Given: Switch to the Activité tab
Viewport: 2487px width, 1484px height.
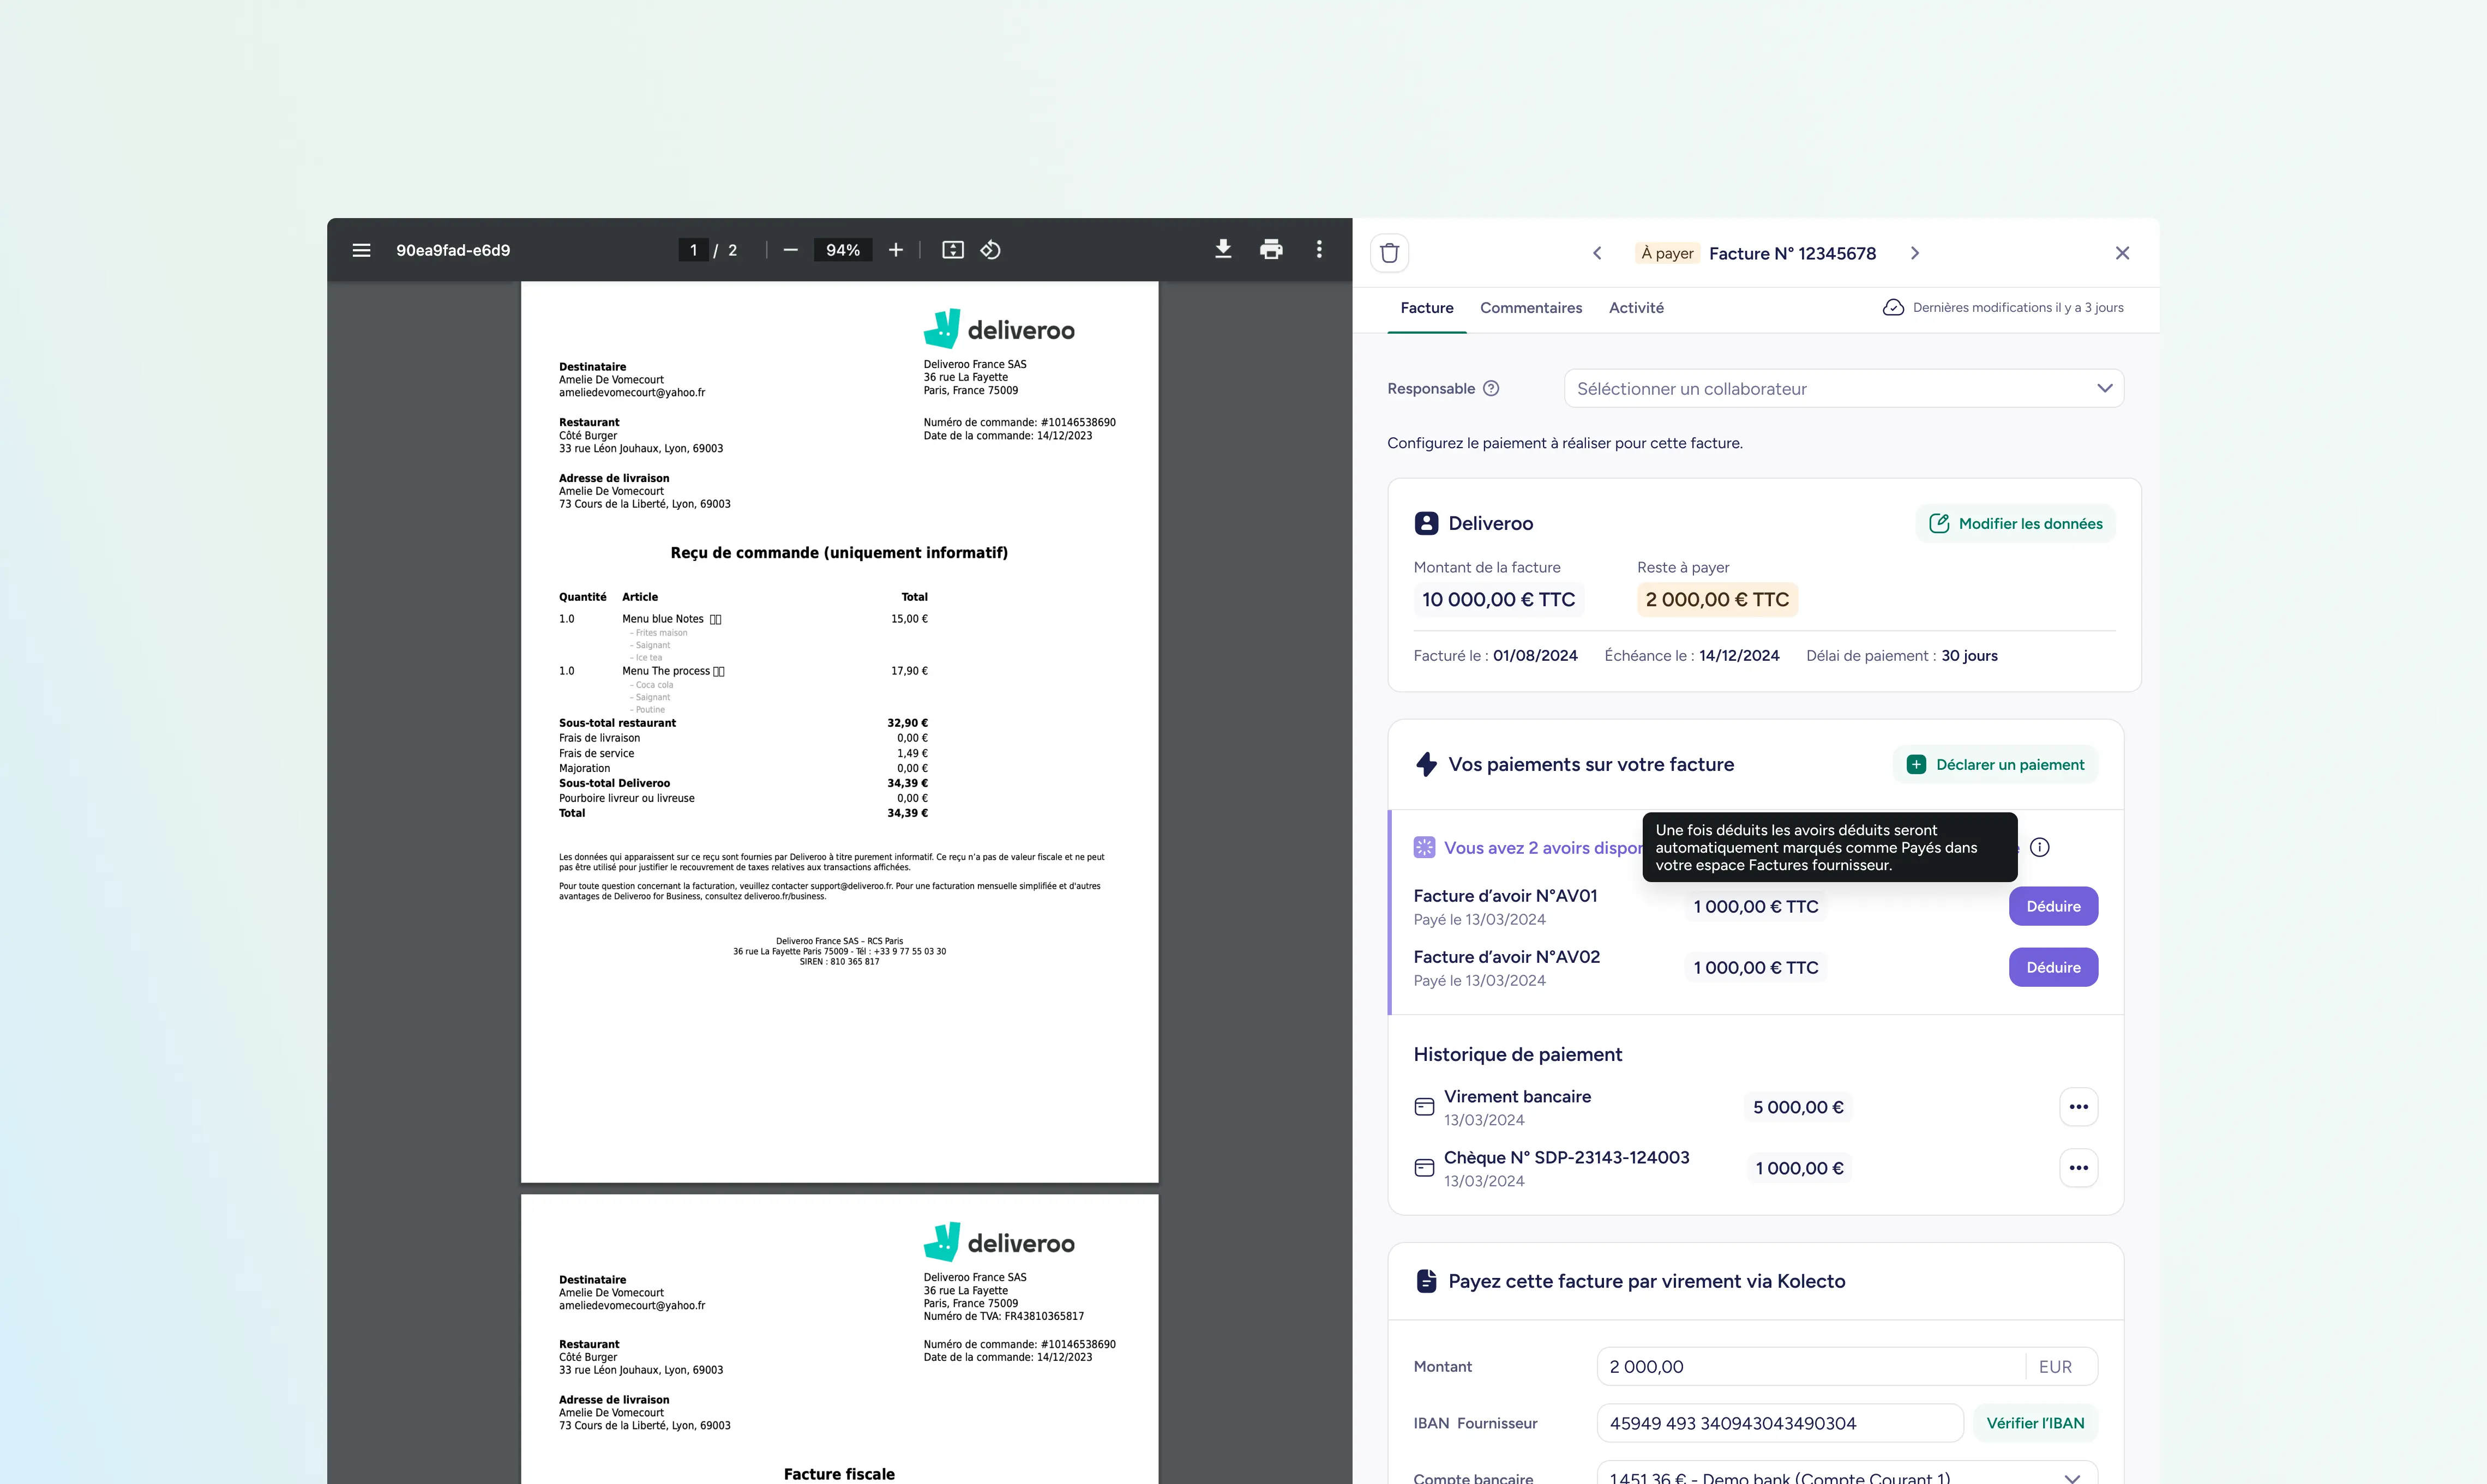Looking at the screenshot, I should [1636, 308].
